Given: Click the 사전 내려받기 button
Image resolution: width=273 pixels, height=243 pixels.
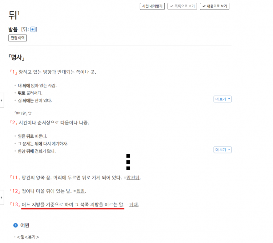Looking at the screenshot, I should [x=152, y=6].
